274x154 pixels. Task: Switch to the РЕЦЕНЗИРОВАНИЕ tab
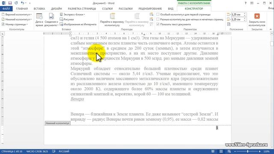tap(150, 9)
